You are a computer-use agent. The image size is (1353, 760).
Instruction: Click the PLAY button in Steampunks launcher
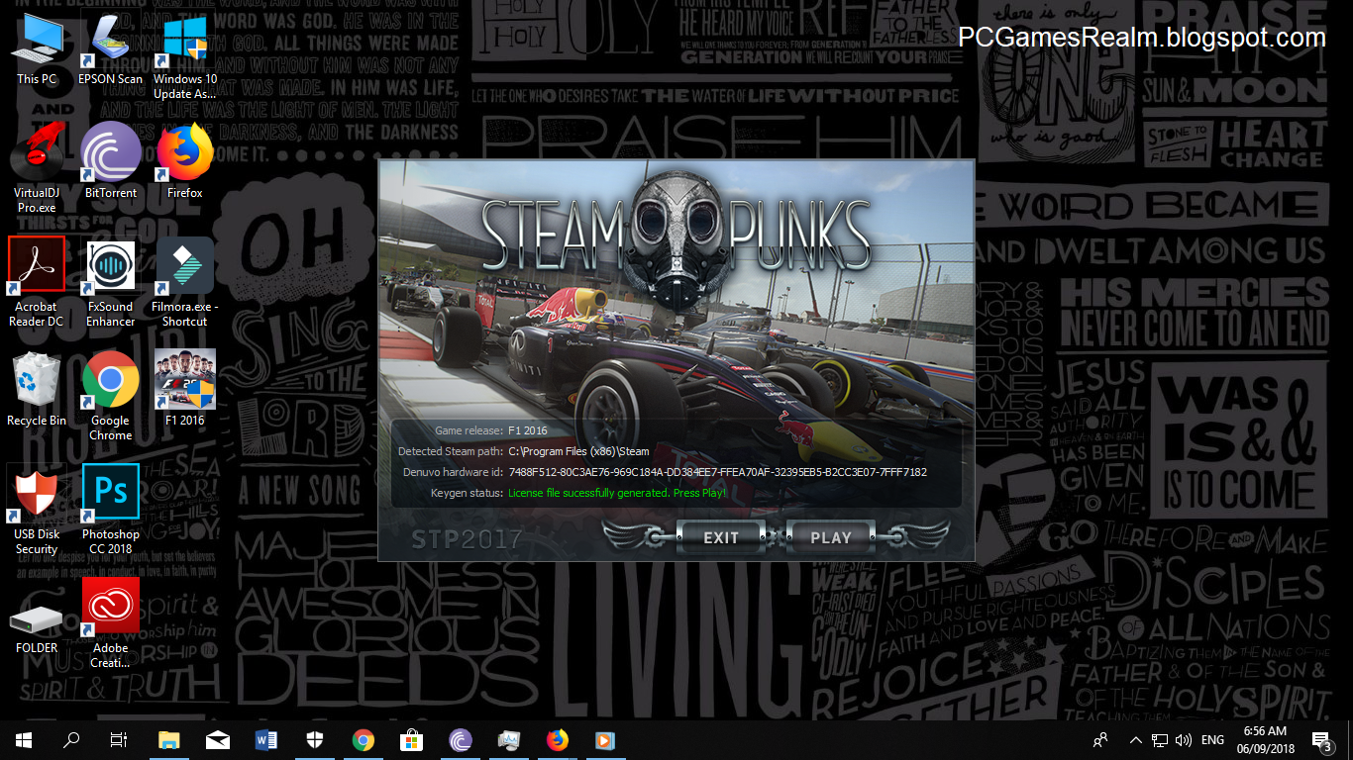point(830,537)
